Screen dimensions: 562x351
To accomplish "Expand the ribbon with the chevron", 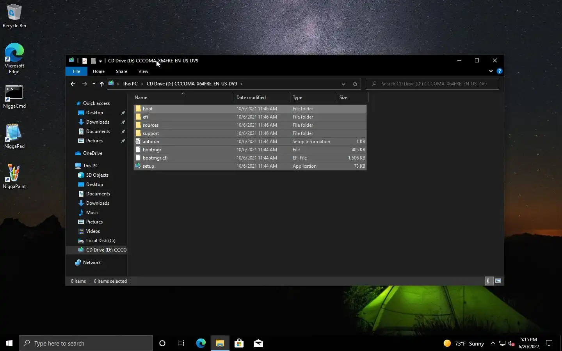I will 491,71.
